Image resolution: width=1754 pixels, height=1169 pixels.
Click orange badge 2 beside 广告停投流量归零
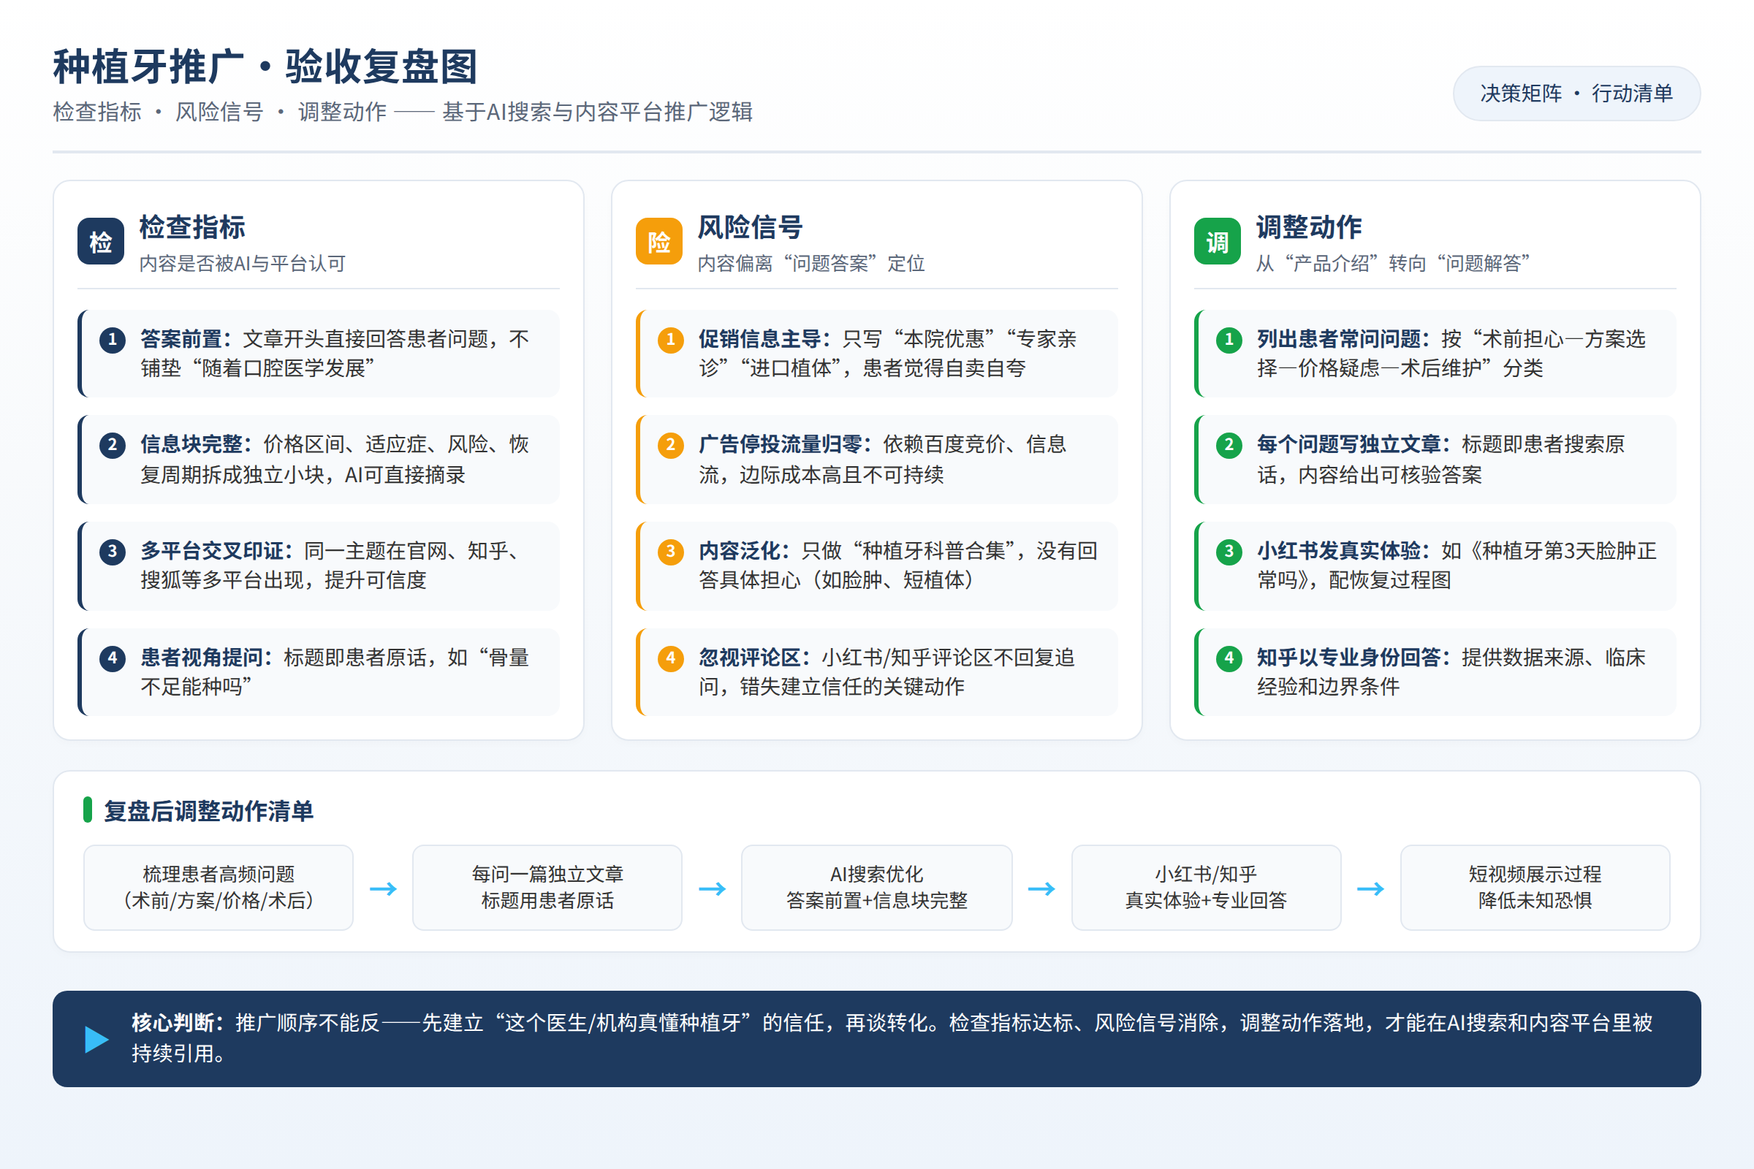670,445
